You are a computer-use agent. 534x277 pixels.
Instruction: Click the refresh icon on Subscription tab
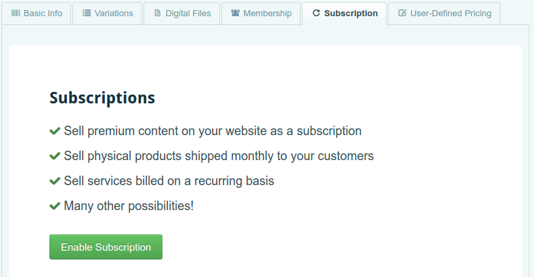pyautogui.click(x=316, y=14)
